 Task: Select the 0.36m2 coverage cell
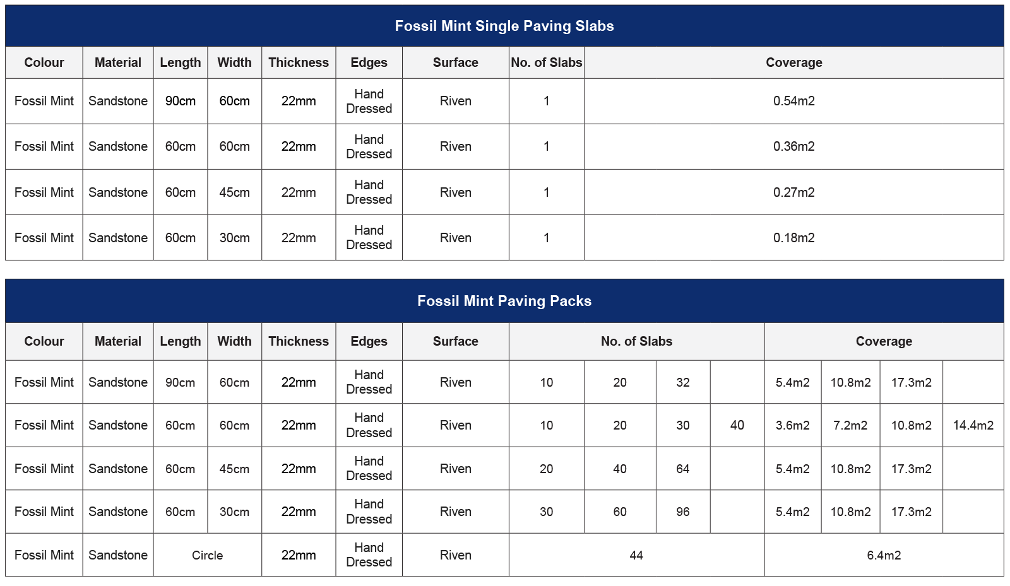pos(794,146)
